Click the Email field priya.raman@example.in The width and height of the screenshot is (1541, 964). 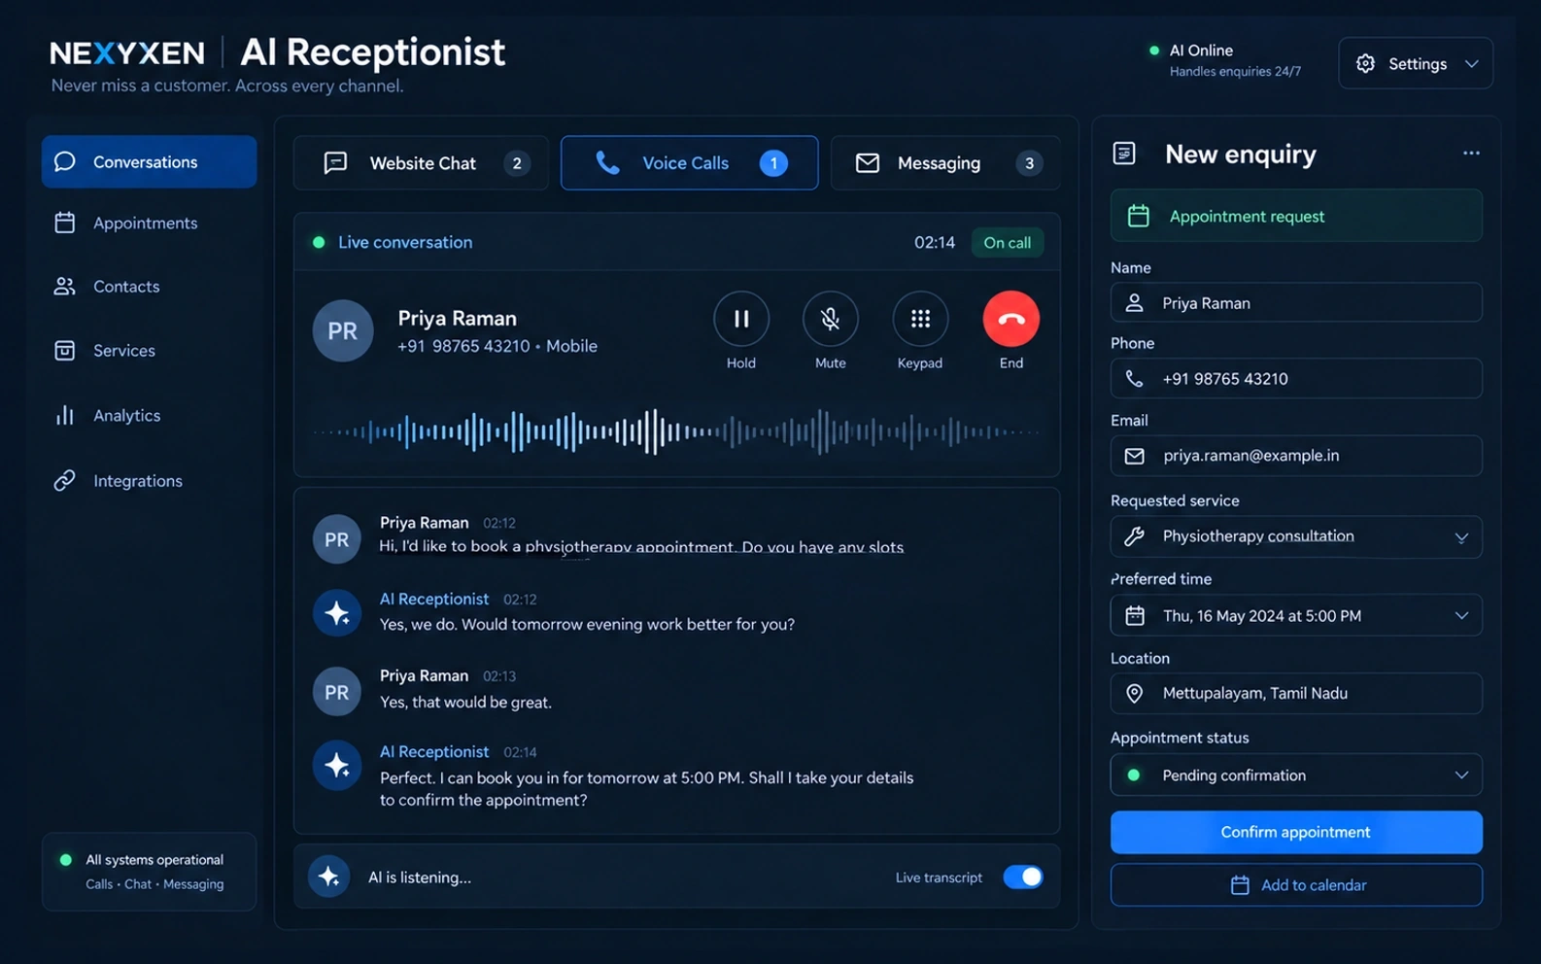point(1296,456)
